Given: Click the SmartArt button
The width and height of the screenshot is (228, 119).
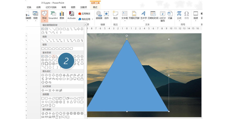Looking at the screenshot, I should tap(53, 15).
